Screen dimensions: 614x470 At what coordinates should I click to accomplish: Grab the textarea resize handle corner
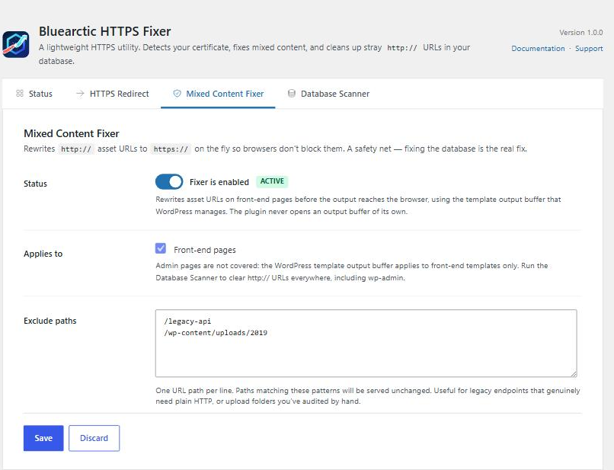574,374
